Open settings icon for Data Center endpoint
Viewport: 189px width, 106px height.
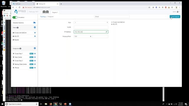pyautogui.click(x=35, y=57)
